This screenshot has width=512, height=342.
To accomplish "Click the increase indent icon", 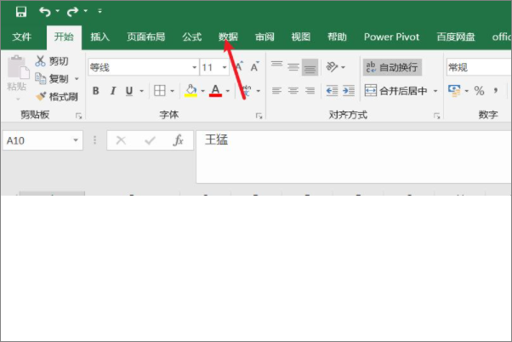I will click(349, 91).
